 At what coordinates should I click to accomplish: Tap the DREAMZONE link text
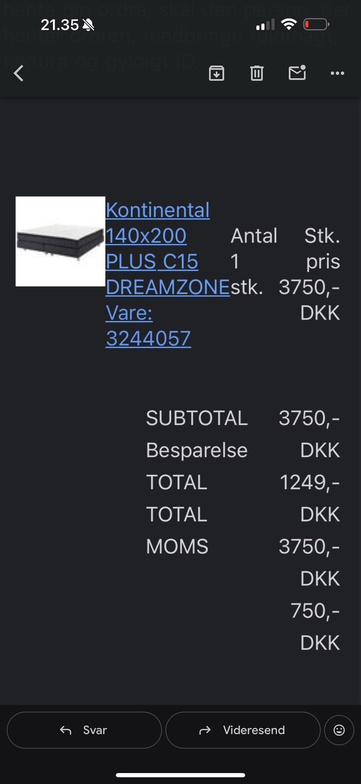pos(168,287)
